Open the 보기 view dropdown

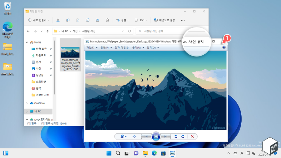pyautogui.click(x=141, y=20)
